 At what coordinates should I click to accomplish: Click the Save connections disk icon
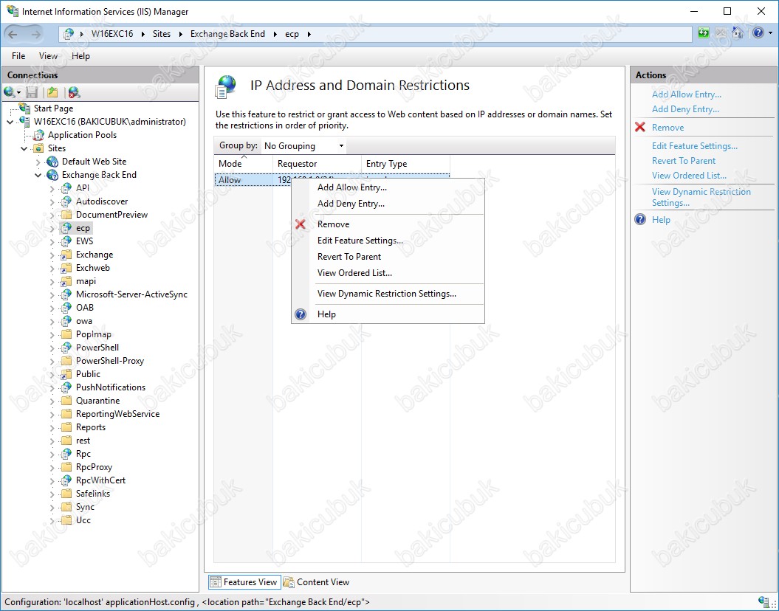(x=32, y=92)
